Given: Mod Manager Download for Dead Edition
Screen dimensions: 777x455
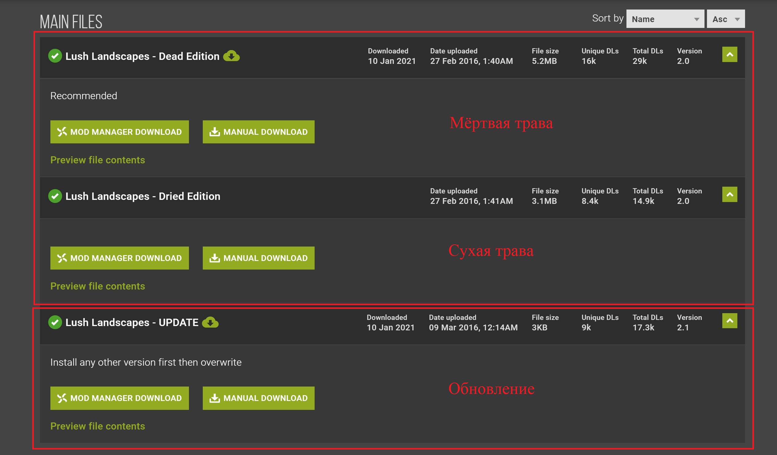Looking at the screenshot, I should click(x=119, y=132).
